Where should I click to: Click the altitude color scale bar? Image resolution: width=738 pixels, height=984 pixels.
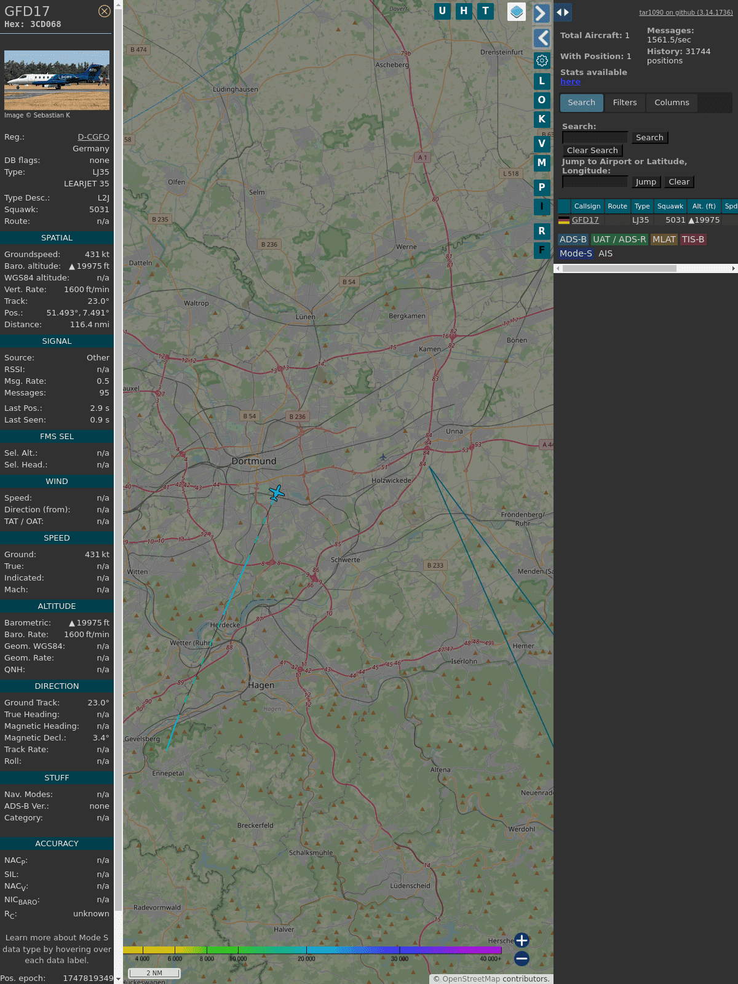pyautogui.click(x=312, y=950)
